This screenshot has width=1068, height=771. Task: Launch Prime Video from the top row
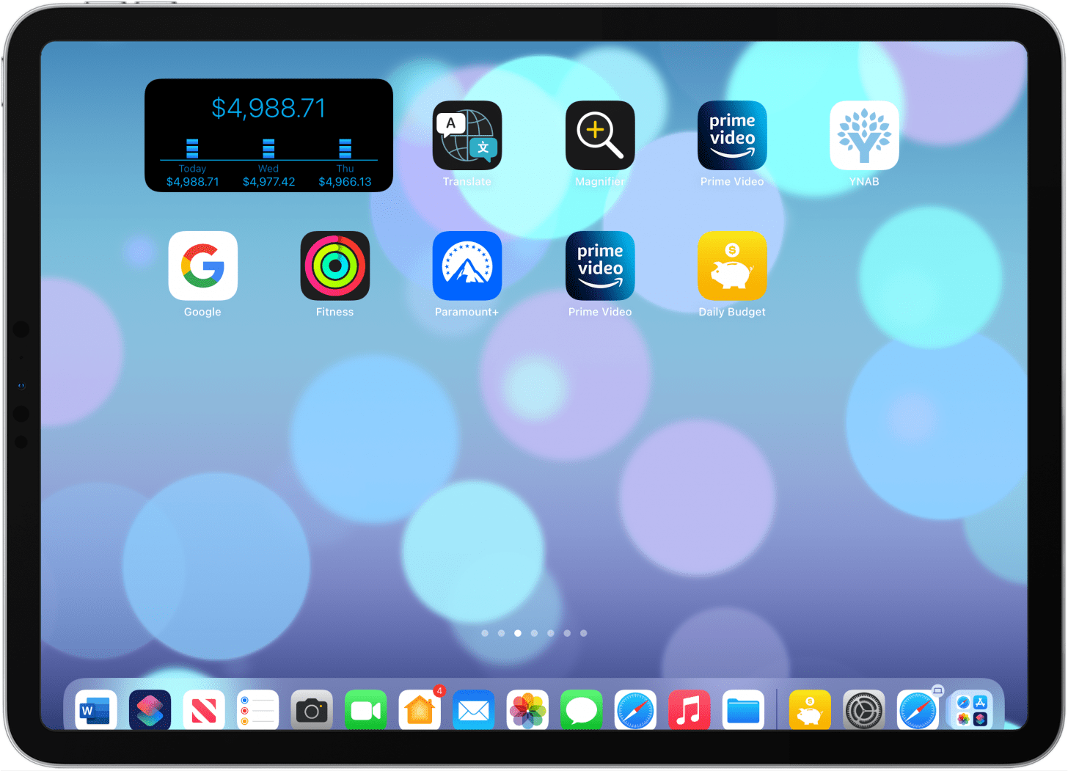[732, 136]
